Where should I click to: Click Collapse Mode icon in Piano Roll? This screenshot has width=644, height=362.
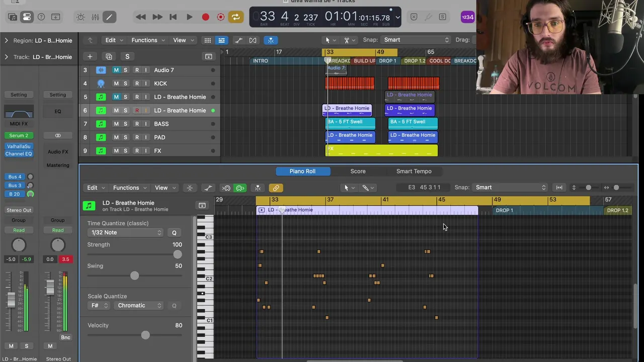tap(190, 188)
